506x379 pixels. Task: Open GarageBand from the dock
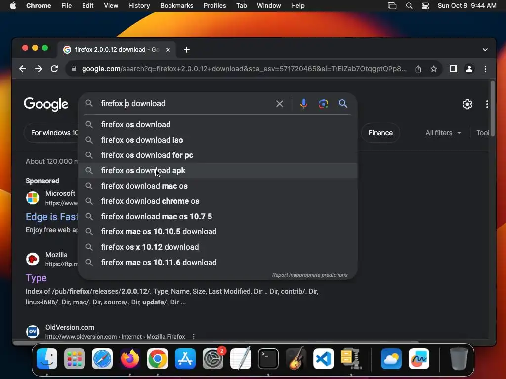(x=296, y=359)
